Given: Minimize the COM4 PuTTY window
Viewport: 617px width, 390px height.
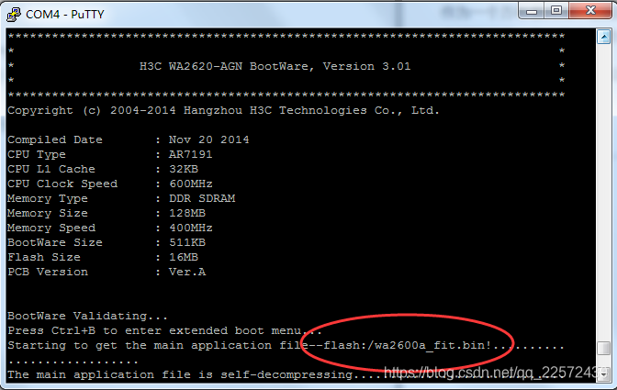Looking at the screenshot, I should (x=532, y=11).
